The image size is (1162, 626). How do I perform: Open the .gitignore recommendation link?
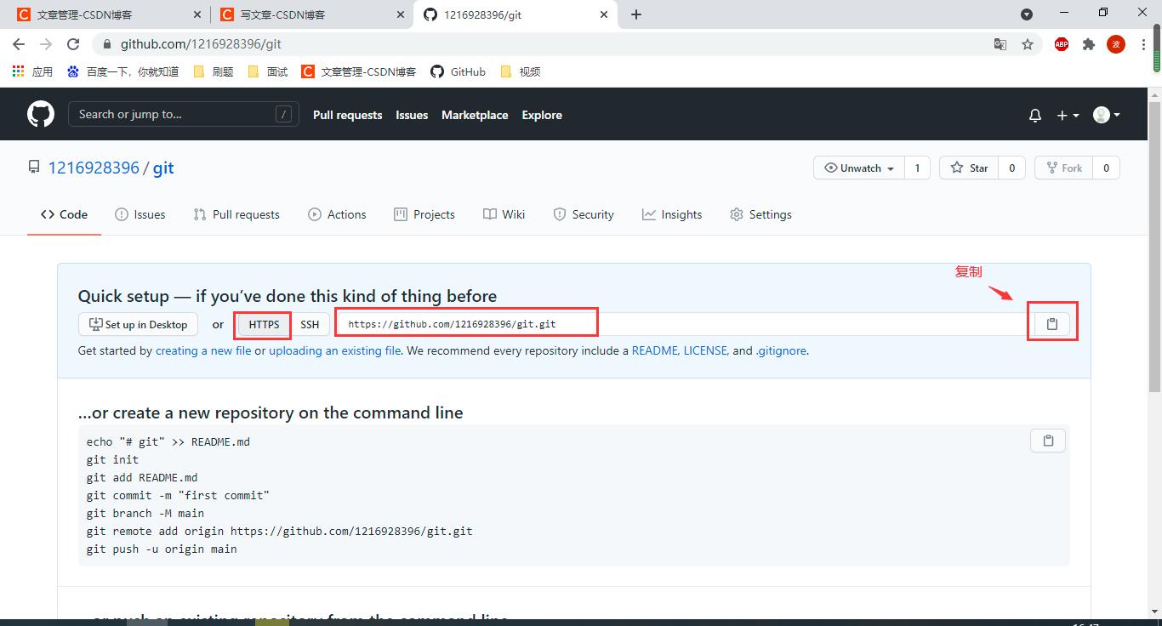click(x=781, y=350)
